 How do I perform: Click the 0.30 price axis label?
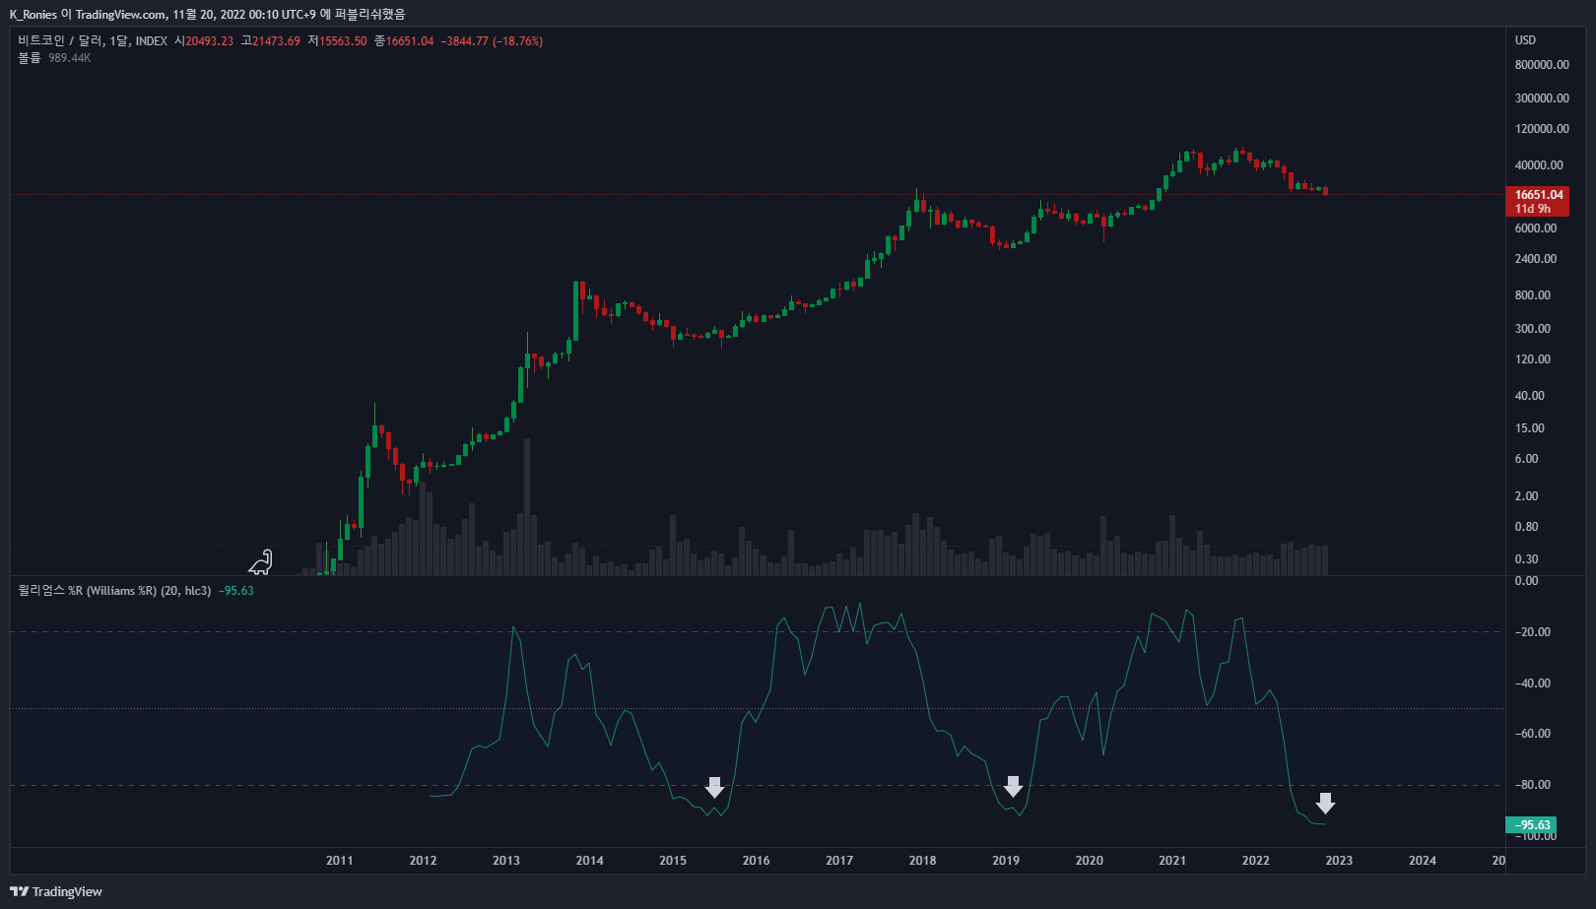(x=1527, y=559)
